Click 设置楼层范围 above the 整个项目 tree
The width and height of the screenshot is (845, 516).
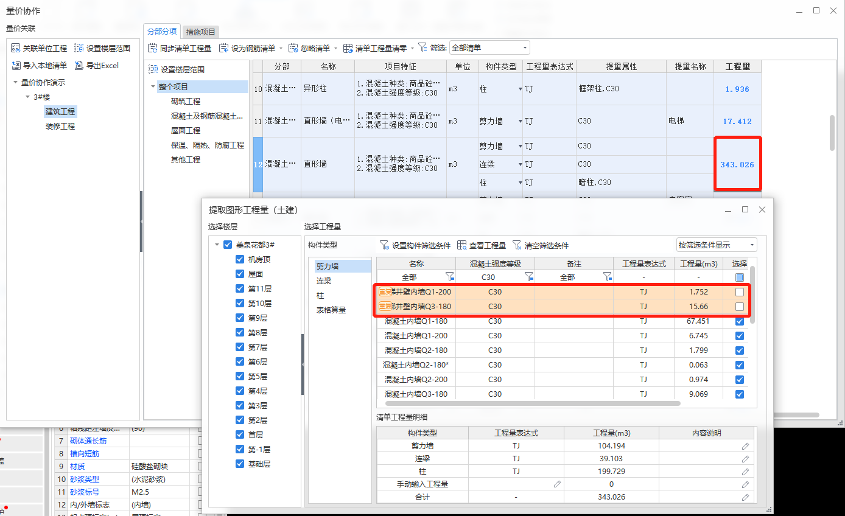(x=177, y=70)
